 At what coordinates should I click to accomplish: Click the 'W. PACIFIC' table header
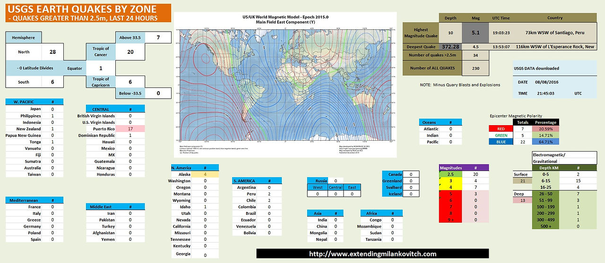[x=24, y=102]
